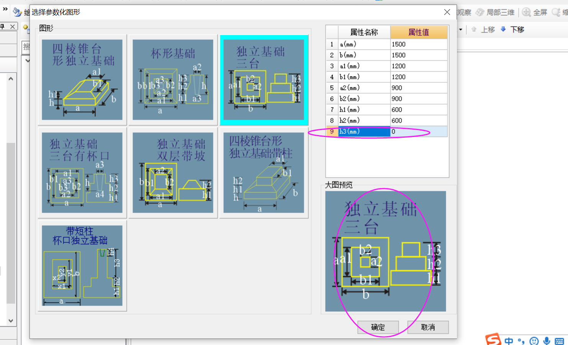Screen dimensions: 568x345
Task: Click the a(mm) value 1500 cell
Action: coord(419,44)
